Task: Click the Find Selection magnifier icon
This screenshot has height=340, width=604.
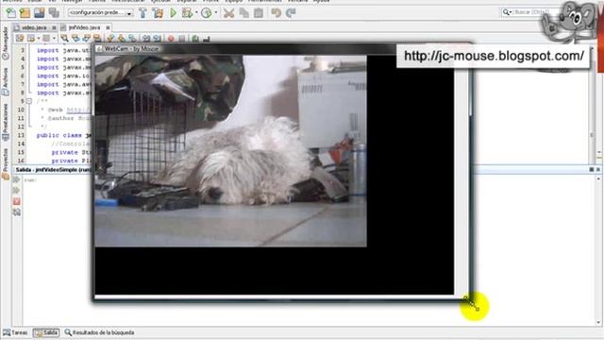Action: click(65, 38)
